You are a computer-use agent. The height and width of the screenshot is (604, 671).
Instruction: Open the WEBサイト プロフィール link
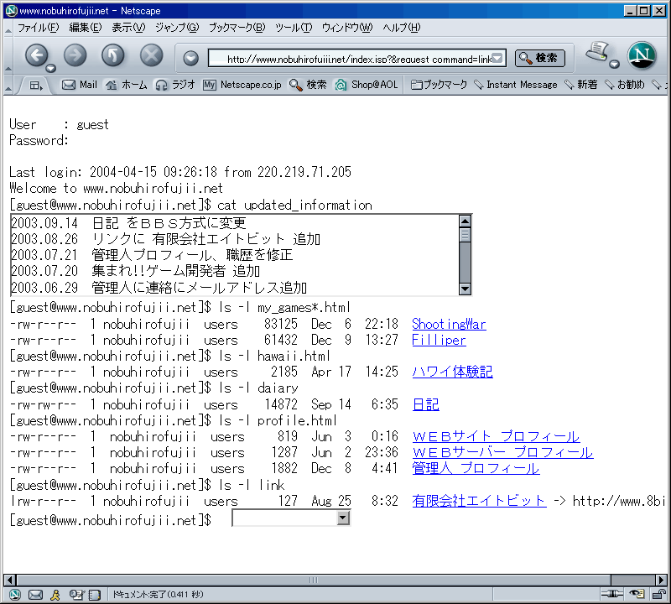click(x=496, y=436)
